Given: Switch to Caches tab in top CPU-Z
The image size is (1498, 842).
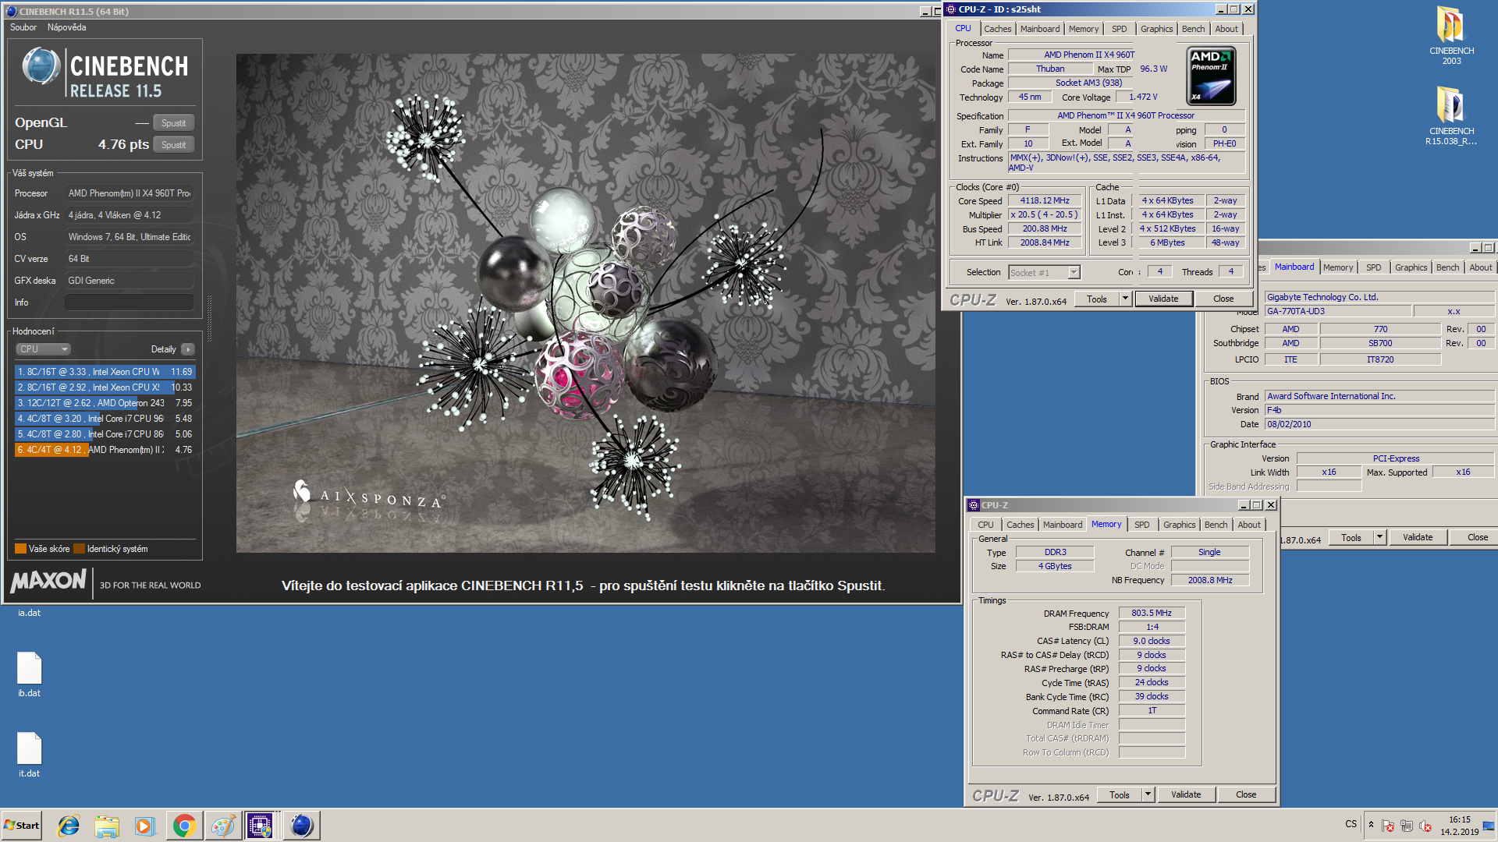Looking at the screenshot, I should [x=997, y=29].
